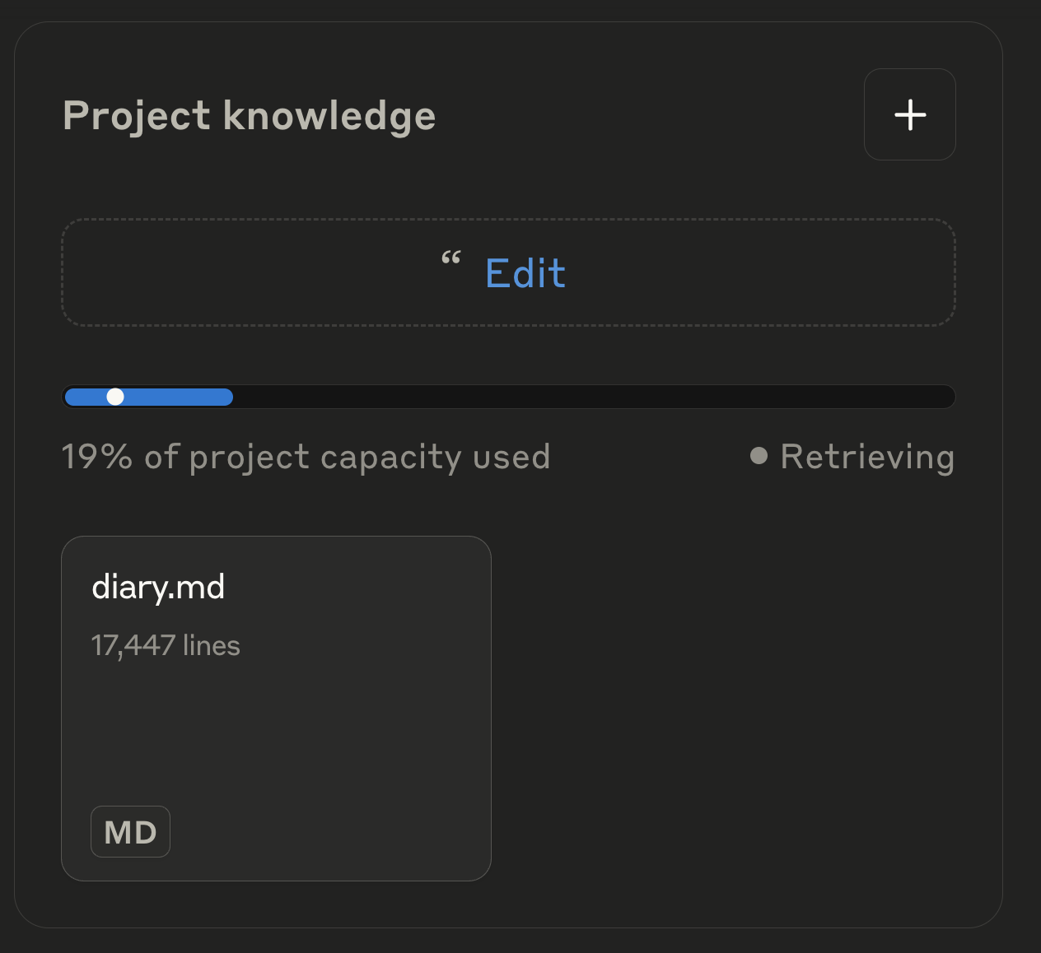Click the plus icon to add knowledge
This screenshot has height=953, width=1041.
[909, 114]
